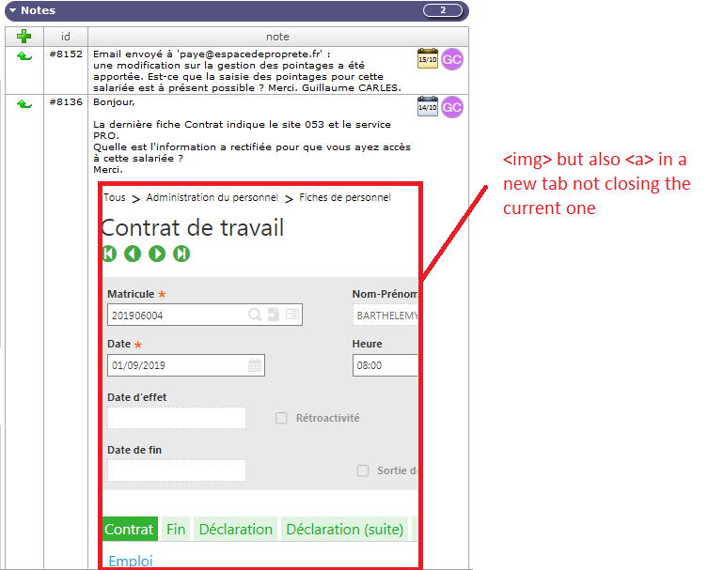Open the 15/10 calendar icon on note #8152
Viewport: 708px width, 570px height.
click(x=427, y=58)
